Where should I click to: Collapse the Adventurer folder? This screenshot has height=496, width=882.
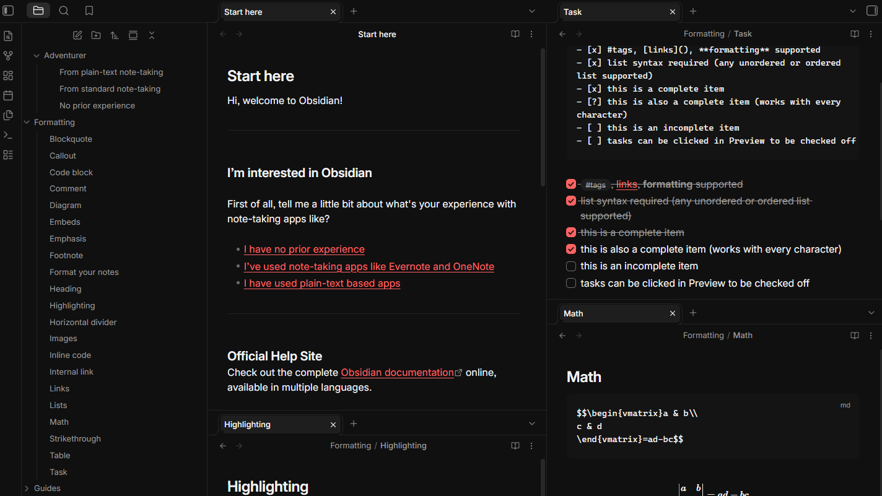click(37, 56)
